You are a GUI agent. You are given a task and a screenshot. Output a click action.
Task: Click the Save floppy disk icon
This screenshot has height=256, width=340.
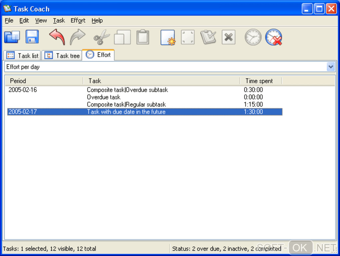point(32,37)
